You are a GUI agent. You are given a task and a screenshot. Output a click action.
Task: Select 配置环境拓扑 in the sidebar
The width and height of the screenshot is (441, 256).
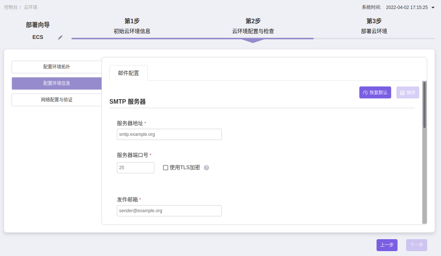pos(57,67)
